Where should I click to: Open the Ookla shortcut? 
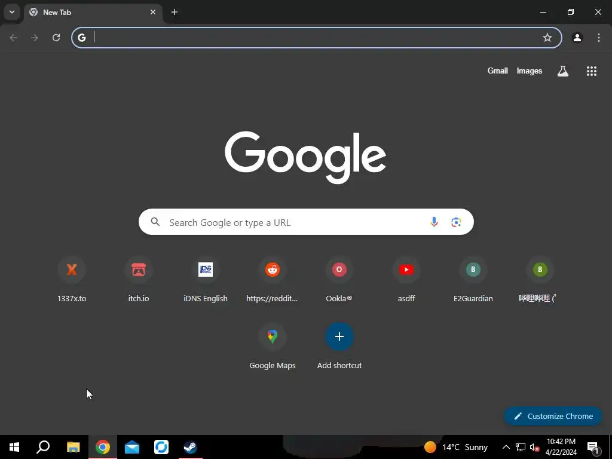point(339,280)
